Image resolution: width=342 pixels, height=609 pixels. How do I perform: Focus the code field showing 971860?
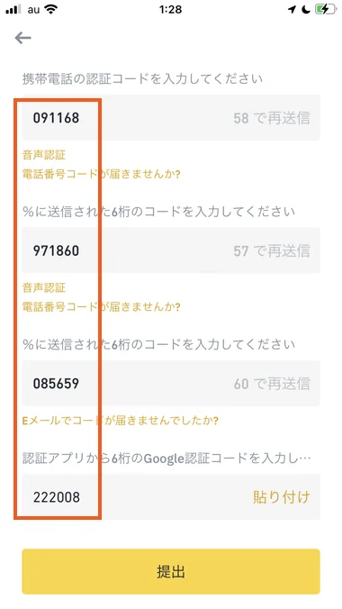tap(171, 250)
